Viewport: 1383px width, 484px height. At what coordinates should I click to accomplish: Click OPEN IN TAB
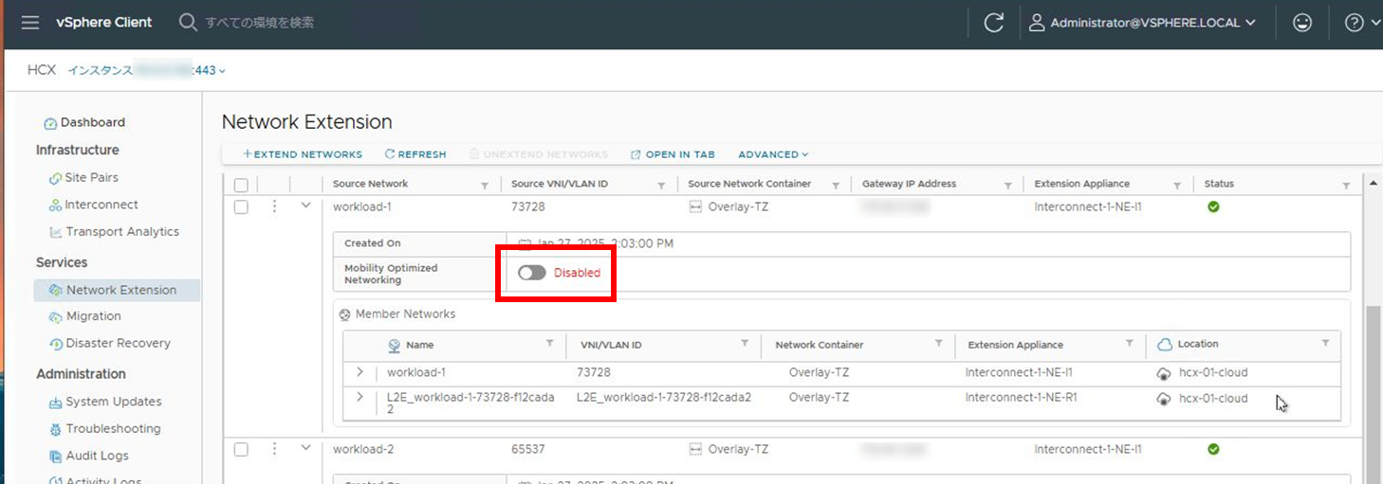673,154
